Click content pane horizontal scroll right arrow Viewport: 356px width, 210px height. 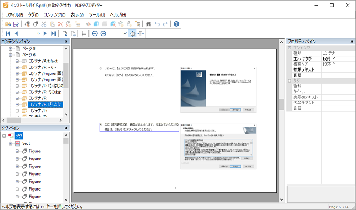61,120
